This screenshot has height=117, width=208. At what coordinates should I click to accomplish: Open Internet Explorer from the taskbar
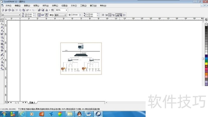click(22, 114)
